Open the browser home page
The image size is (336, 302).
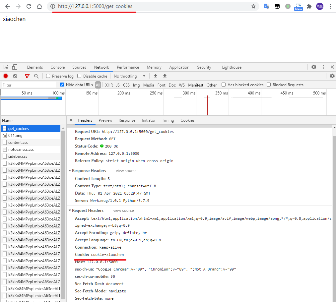[x=39, y=6]
